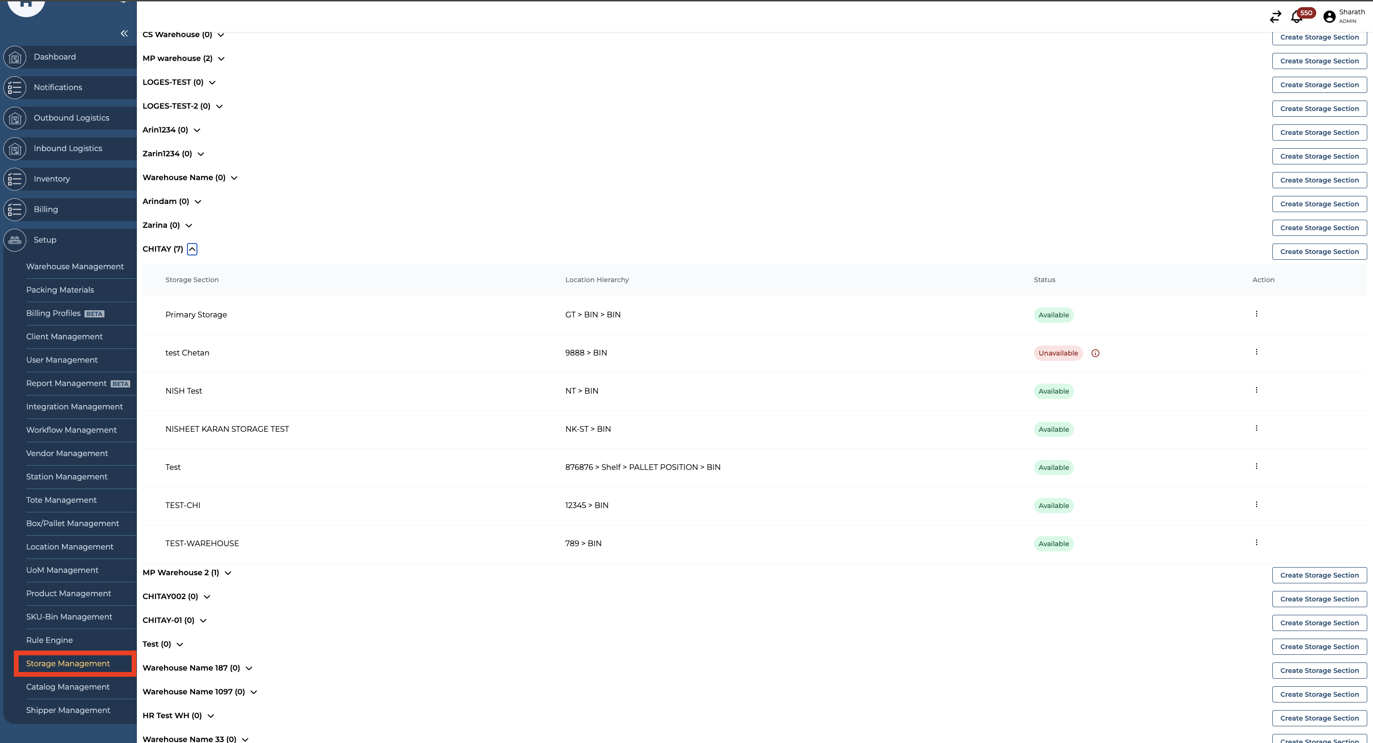Expand the MP Warehouse 2 (1) section
The image size is (1373, 743).
pos(227,573)
